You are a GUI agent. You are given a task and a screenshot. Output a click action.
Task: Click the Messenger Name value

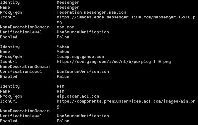click(x=68, y=7)
